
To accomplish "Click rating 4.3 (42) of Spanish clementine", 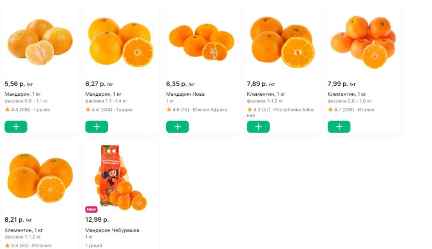I will (x=17, y=246).
